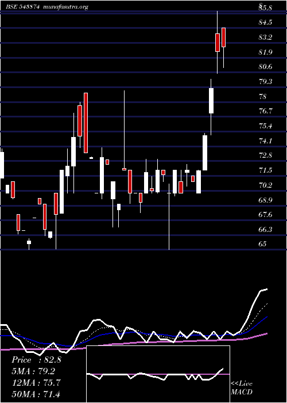287x403 pixels.
Task: Click the 68.9 price axis label
Action: tap(265, 200)
